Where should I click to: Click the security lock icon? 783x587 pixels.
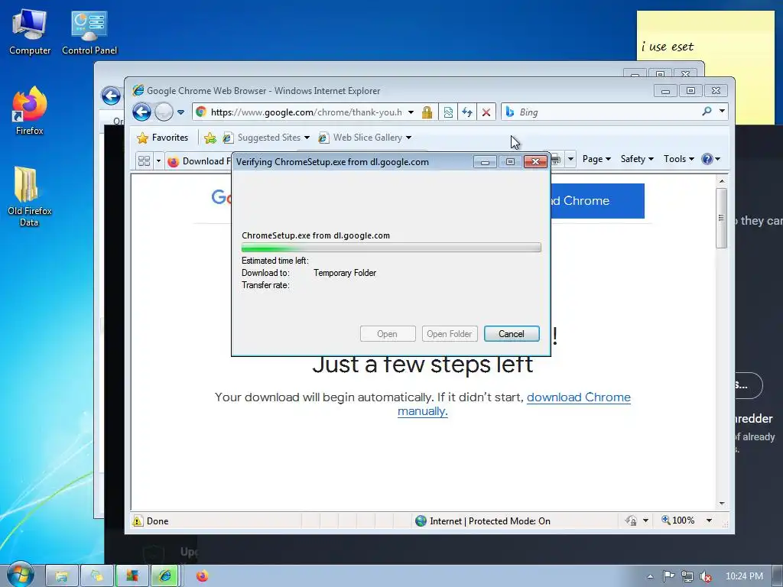pos(427,112)
